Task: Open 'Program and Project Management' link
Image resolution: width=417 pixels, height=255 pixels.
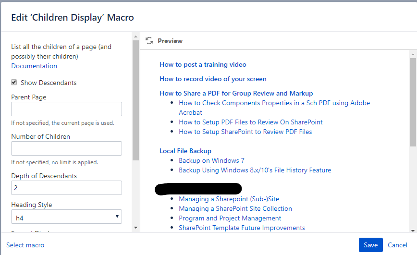Action: click(230, 218)
